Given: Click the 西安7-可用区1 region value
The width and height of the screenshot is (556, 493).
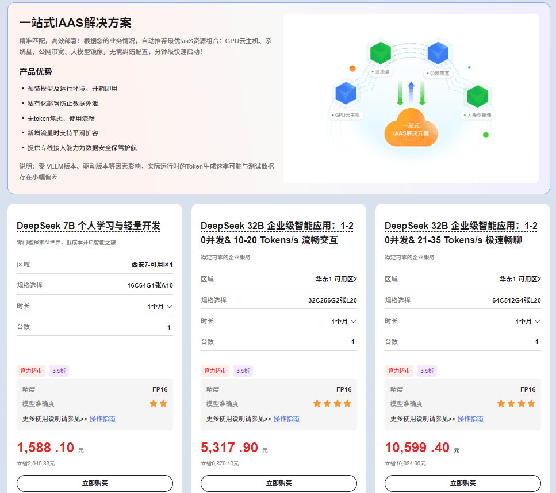Looking at the screenshot, I should click(152, 265).
